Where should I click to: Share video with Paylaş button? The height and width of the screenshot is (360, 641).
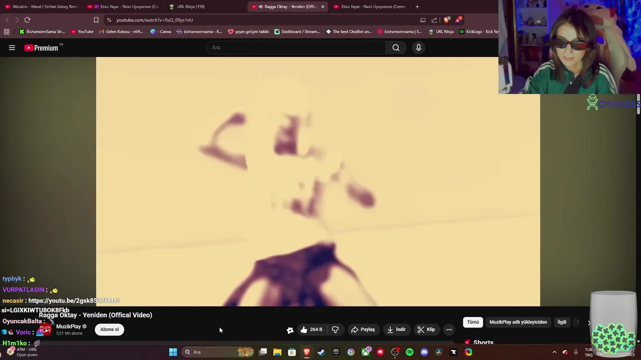(363, 329)
